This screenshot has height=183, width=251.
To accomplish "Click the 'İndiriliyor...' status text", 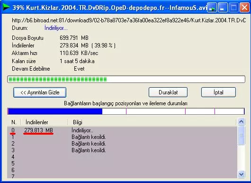I will pyautogui.click(x=56, y=28).
